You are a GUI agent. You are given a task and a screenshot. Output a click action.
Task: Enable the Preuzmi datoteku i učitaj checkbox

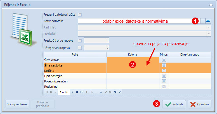click(80, 15)
